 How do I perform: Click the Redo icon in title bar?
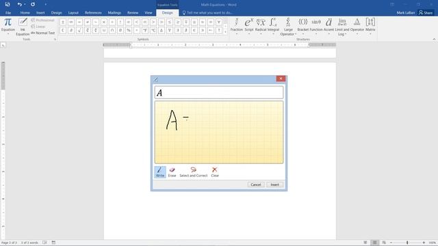(33, 5)
